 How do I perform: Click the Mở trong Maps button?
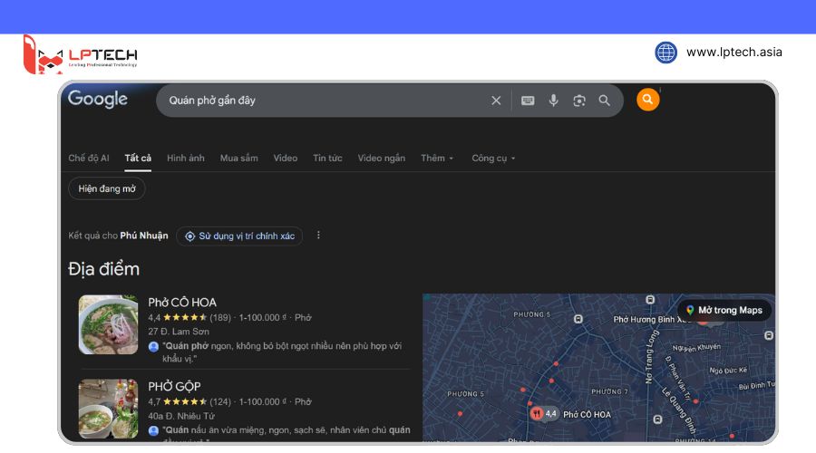coord(724,311)
